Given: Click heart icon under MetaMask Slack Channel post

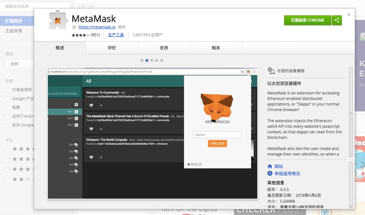Looking at the screenshot, I should click(91, 129).
